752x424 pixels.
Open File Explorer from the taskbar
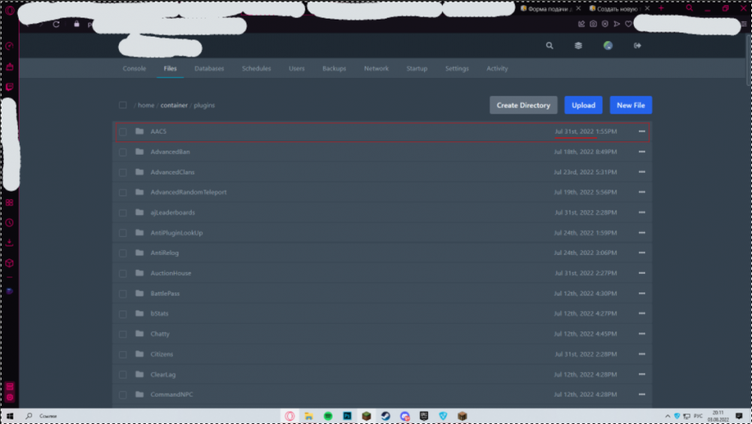click(309, 416)
